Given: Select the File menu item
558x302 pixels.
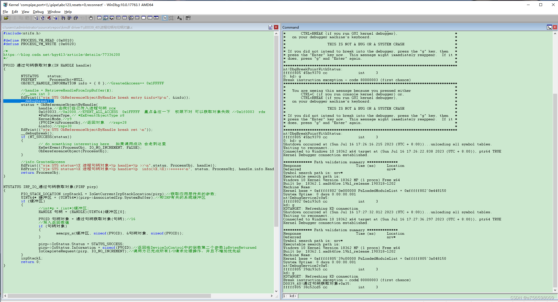Looking at the screenshot, I should coord(6,12).
